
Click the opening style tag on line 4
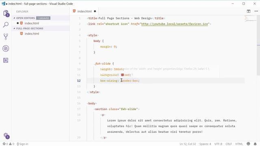point(93,35)
